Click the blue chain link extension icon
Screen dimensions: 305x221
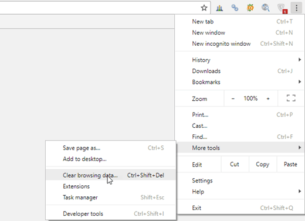(235, 8)
